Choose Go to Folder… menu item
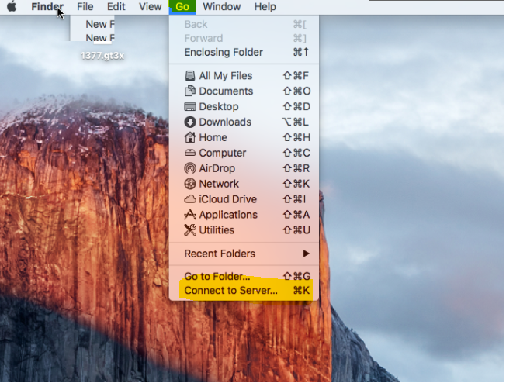 click(x=244, y=276)
